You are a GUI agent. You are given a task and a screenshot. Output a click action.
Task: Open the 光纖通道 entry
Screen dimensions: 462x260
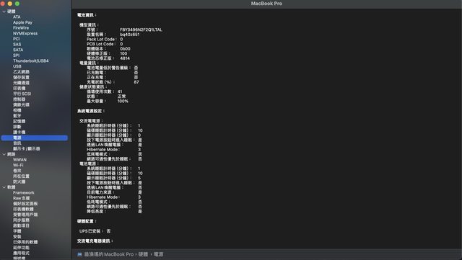(21, 83)
